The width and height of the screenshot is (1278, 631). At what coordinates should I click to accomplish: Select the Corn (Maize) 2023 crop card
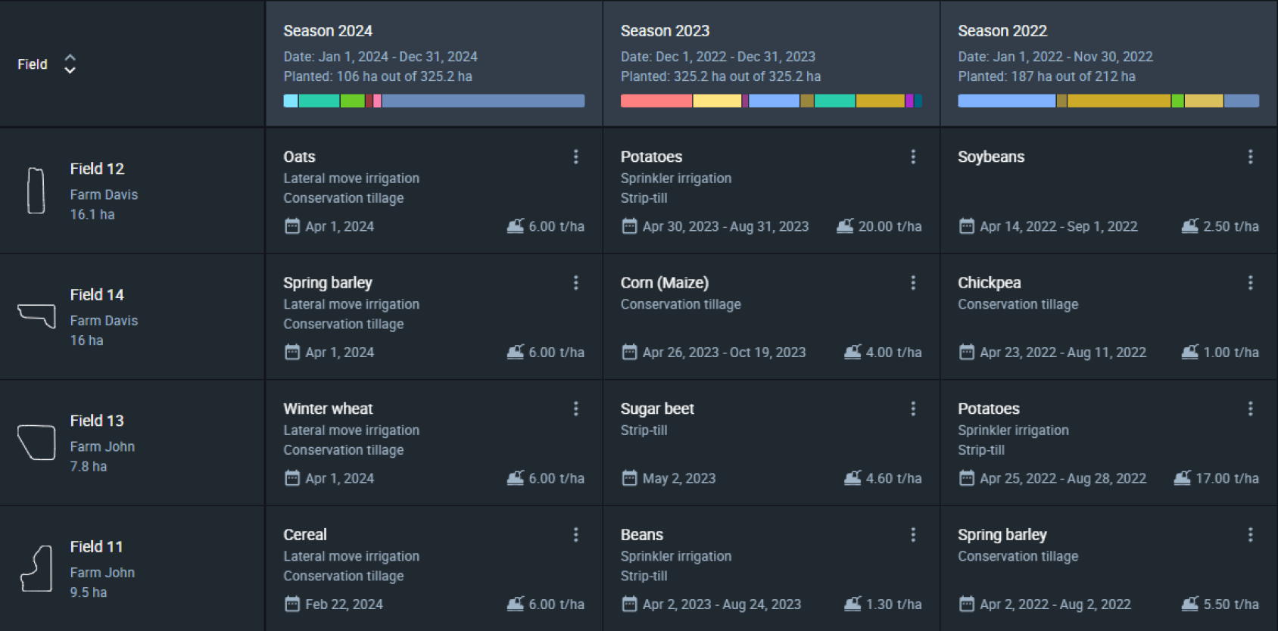(x=771, y=316)
